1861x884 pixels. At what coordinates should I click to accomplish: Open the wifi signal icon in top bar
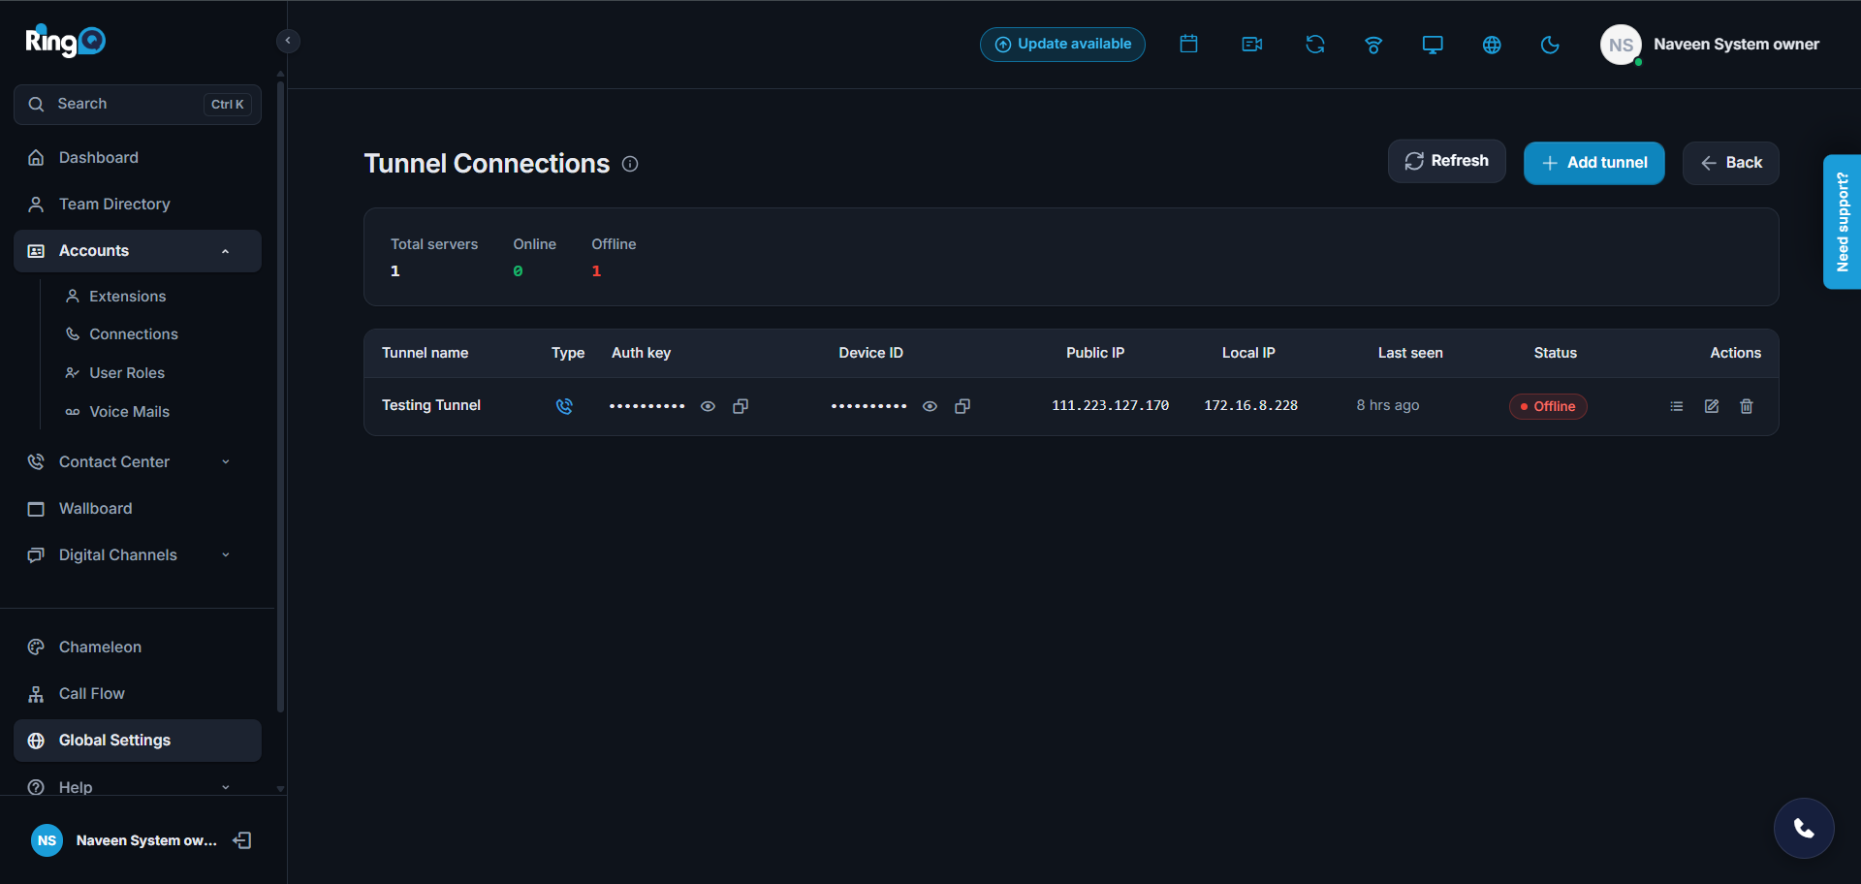tap(1373, 45)
